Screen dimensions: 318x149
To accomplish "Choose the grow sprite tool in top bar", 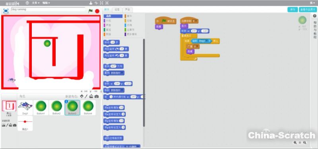I will pyautogui.click(x=102, y=3).
